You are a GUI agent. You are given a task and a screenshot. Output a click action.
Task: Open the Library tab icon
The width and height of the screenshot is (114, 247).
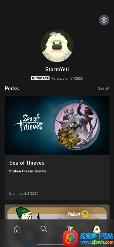click(70, 229)
